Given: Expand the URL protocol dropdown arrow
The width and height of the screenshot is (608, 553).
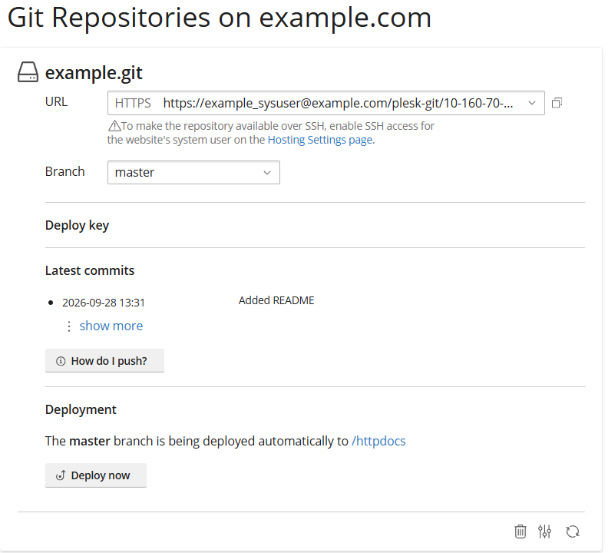Looking at the screenshot, I should pyautogui.click(x=532, y=103).
